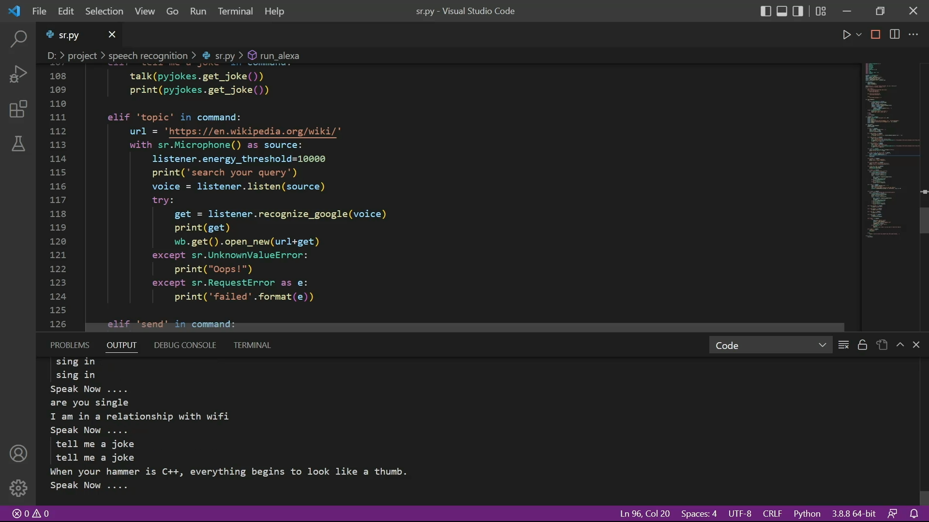Image resolution: width=929 pixels, height=522 pixels.
Task: Open Run and Debug view
Action: coord(18,74)
